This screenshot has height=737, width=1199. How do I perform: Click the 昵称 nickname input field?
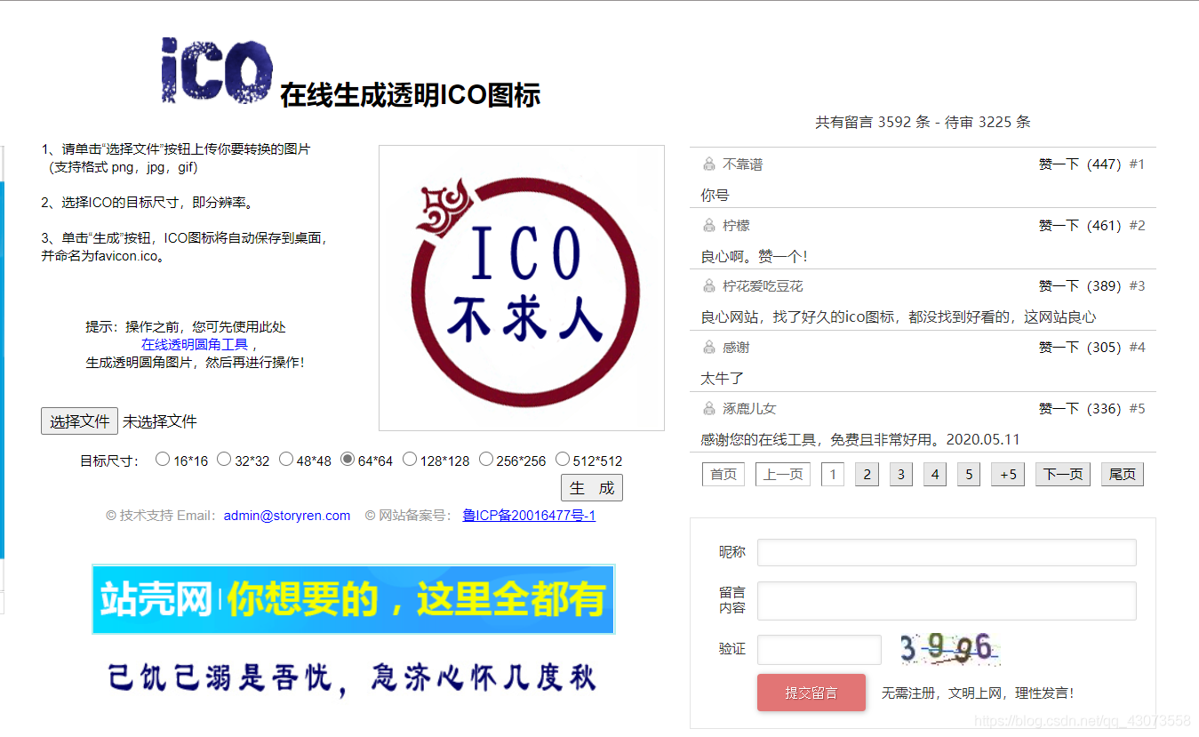point(947,552)
